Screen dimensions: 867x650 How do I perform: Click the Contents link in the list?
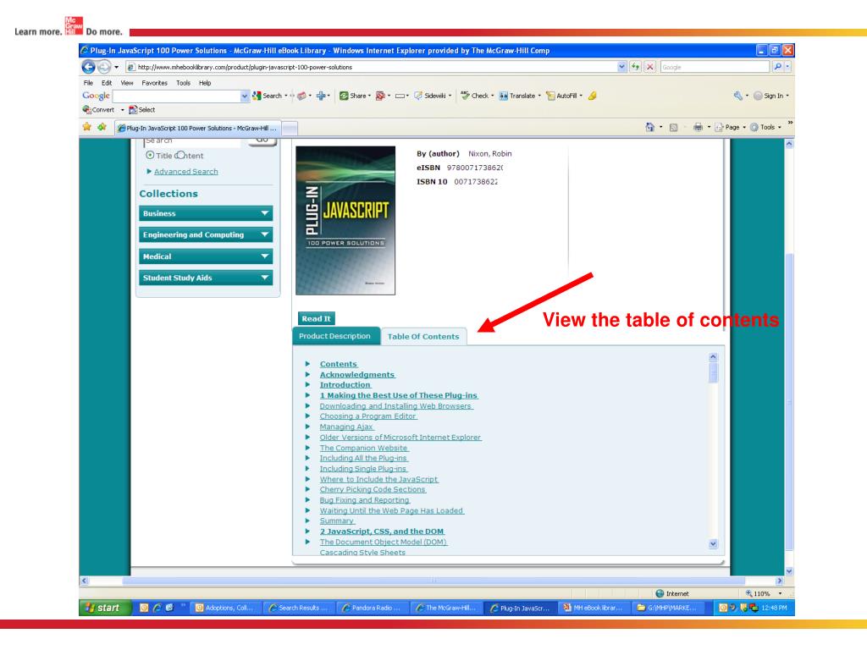(339, 364)
